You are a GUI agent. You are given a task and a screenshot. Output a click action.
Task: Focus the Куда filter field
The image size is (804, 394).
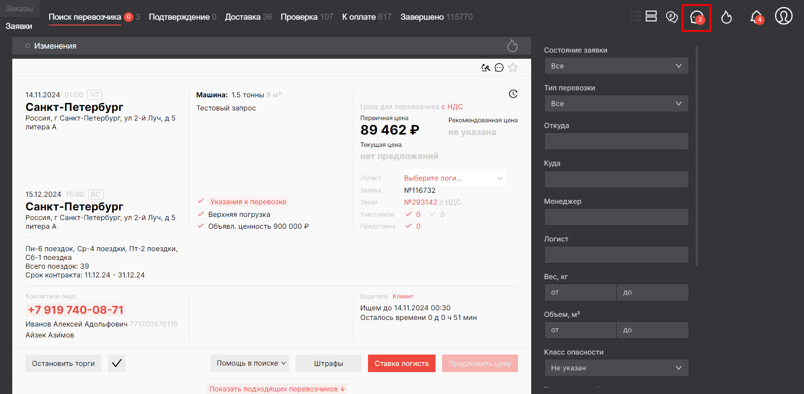(616, 179)
